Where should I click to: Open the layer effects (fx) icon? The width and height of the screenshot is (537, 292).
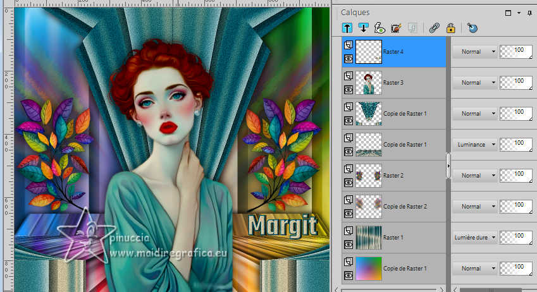point(380,28)
